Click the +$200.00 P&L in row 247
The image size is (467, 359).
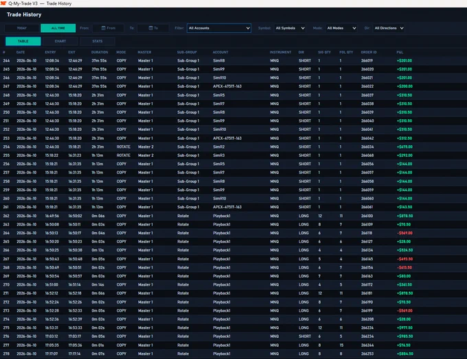point(405,86)
